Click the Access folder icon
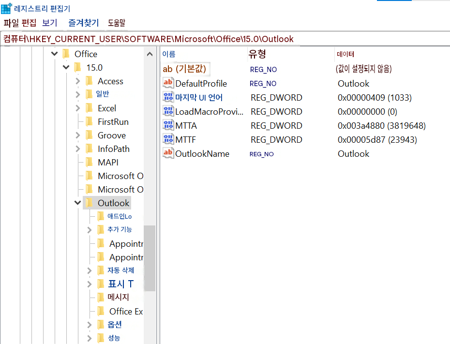 [89, 81]
